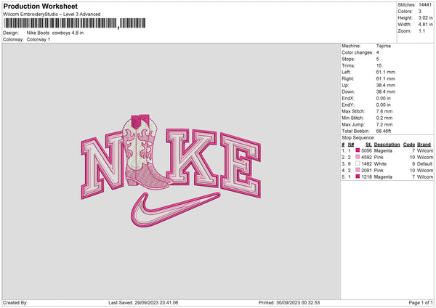
Task: Click the 'Stop Sequence:' heading
Action: coord(358,138)
